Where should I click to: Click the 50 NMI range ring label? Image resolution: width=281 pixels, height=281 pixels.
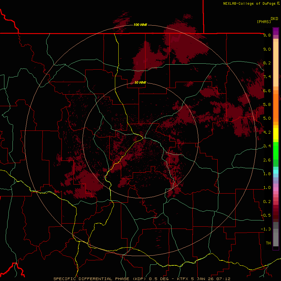140,82
